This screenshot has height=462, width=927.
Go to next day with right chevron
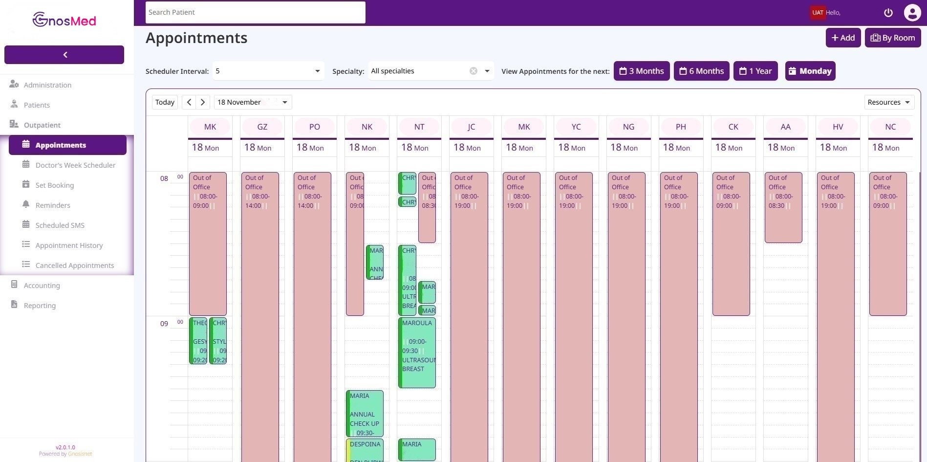point(203,102)
